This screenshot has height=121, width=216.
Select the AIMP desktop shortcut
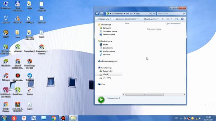[x=6, y=34]
